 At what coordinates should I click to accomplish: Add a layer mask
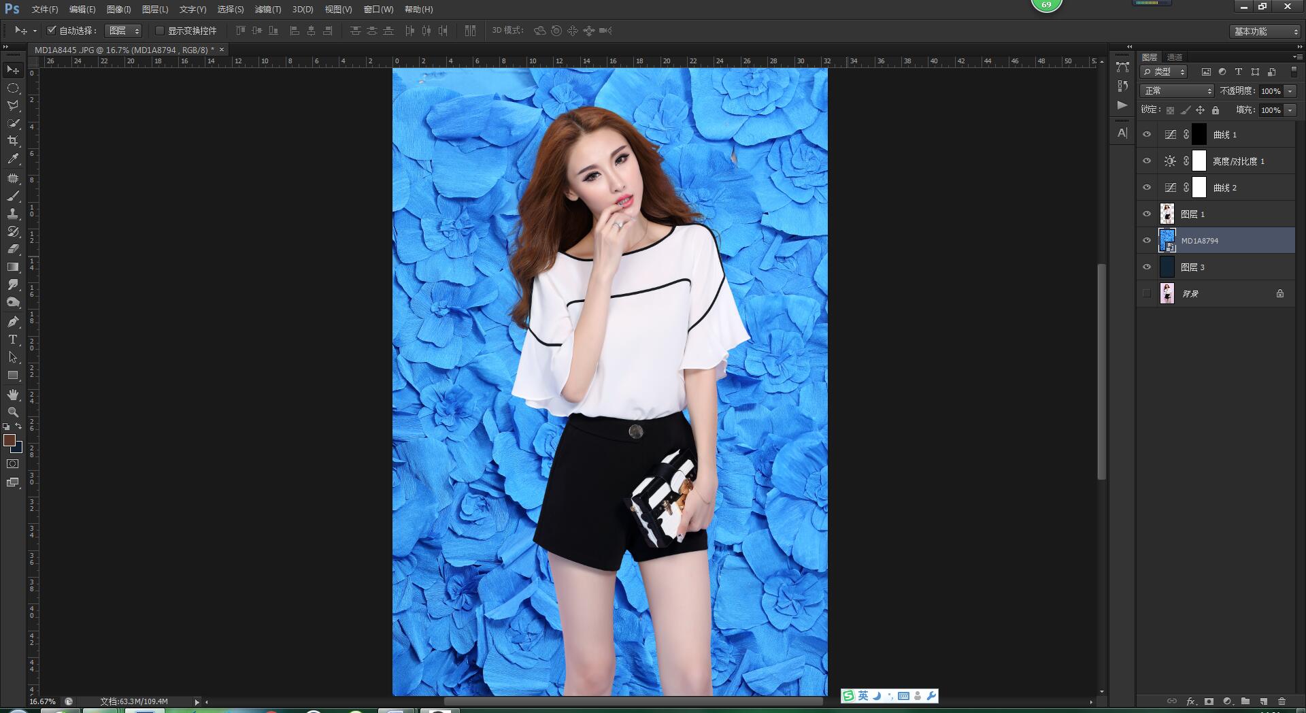(x=1209, y=701)
